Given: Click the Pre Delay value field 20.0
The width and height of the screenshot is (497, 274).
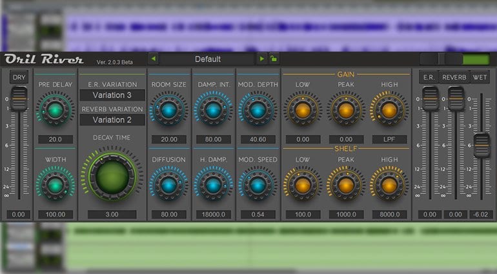Looking at the screenshot, I should 55,139.
